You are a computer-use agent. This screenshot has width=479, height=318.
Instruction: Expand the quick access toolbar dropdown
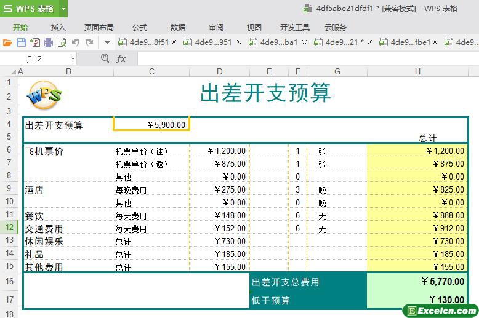coord(107,42)
